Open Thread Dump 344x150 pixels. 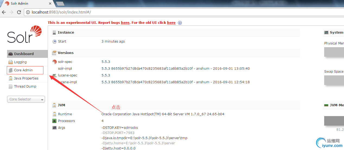coord(25,86)
